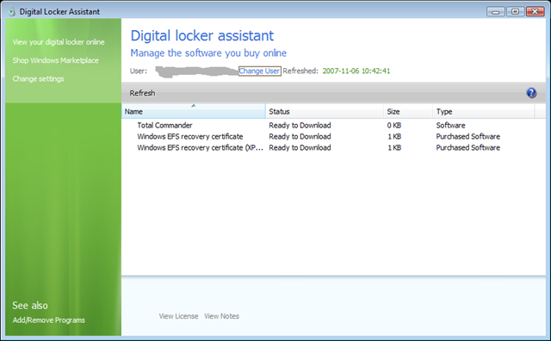
Task: Click the Digital Locker Assistant title bar icon
Action: (x=11, y=11)
